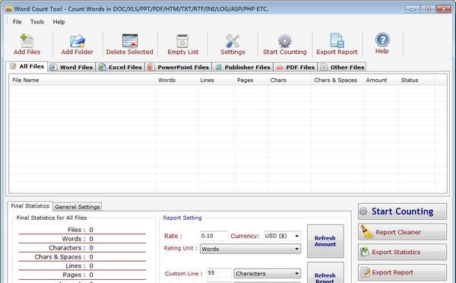
Task: Click the Export Statistics button icon
Action: point(364,252)
